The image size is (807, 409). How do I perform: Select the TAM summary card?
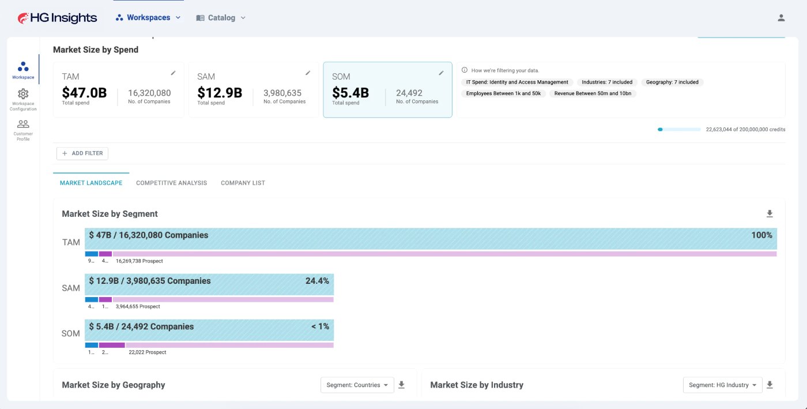coord(119,89)
